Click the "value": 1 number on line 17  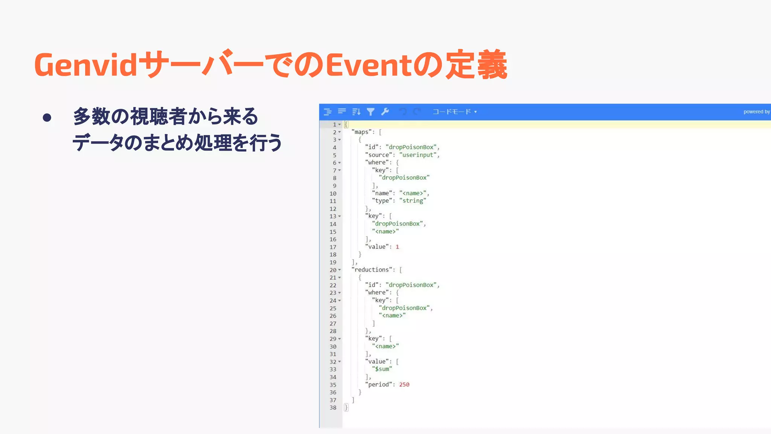click(397, 247)
